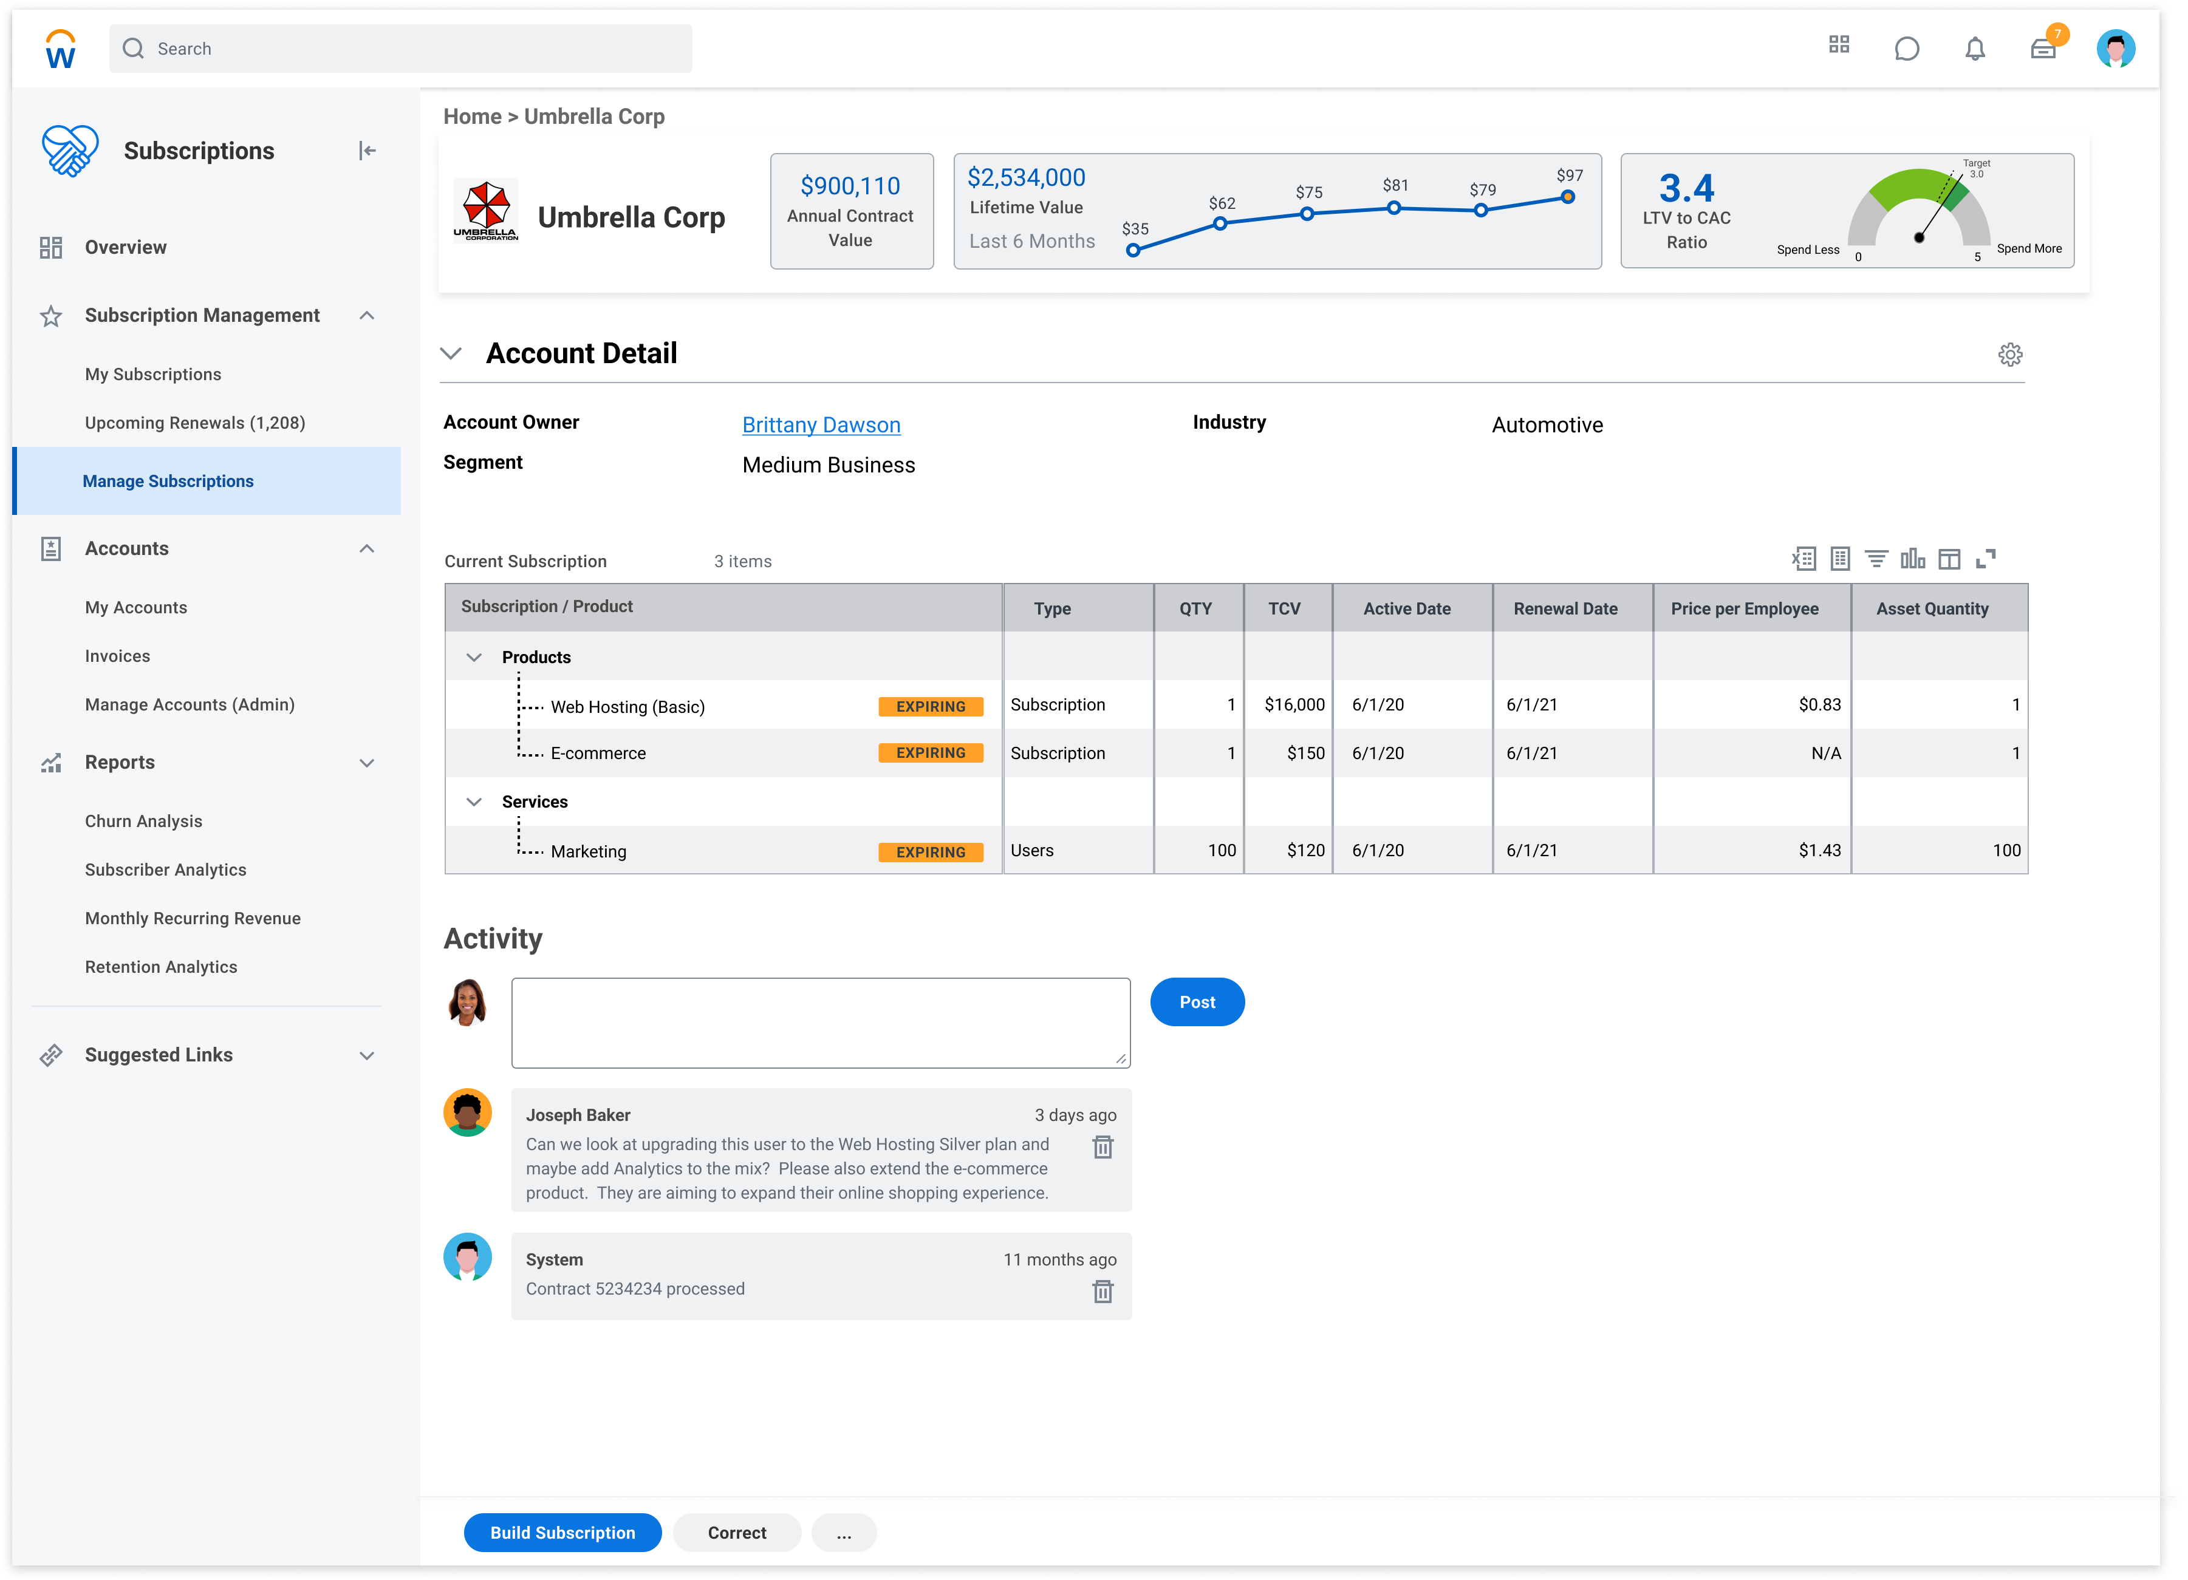Click the Price per Employee column header
This screenshot has width=2188, height=1580.
pos(1751,608)
